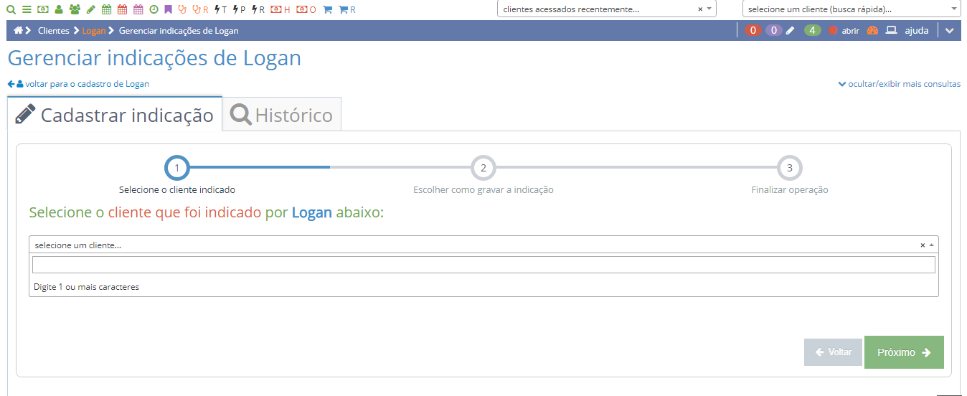The height and width of the screenshot is (396, 967).
Task: Click the red badge showing 0
Action: point(753,30)
